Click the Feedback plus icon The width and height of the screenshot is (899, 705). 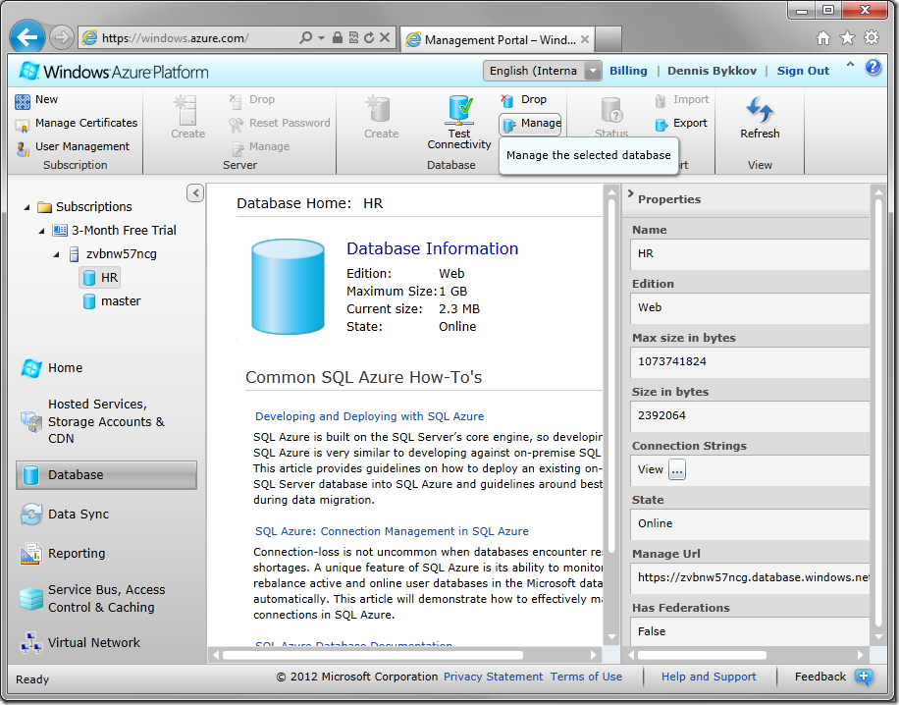pyautogui.click(x=864, y=677)
